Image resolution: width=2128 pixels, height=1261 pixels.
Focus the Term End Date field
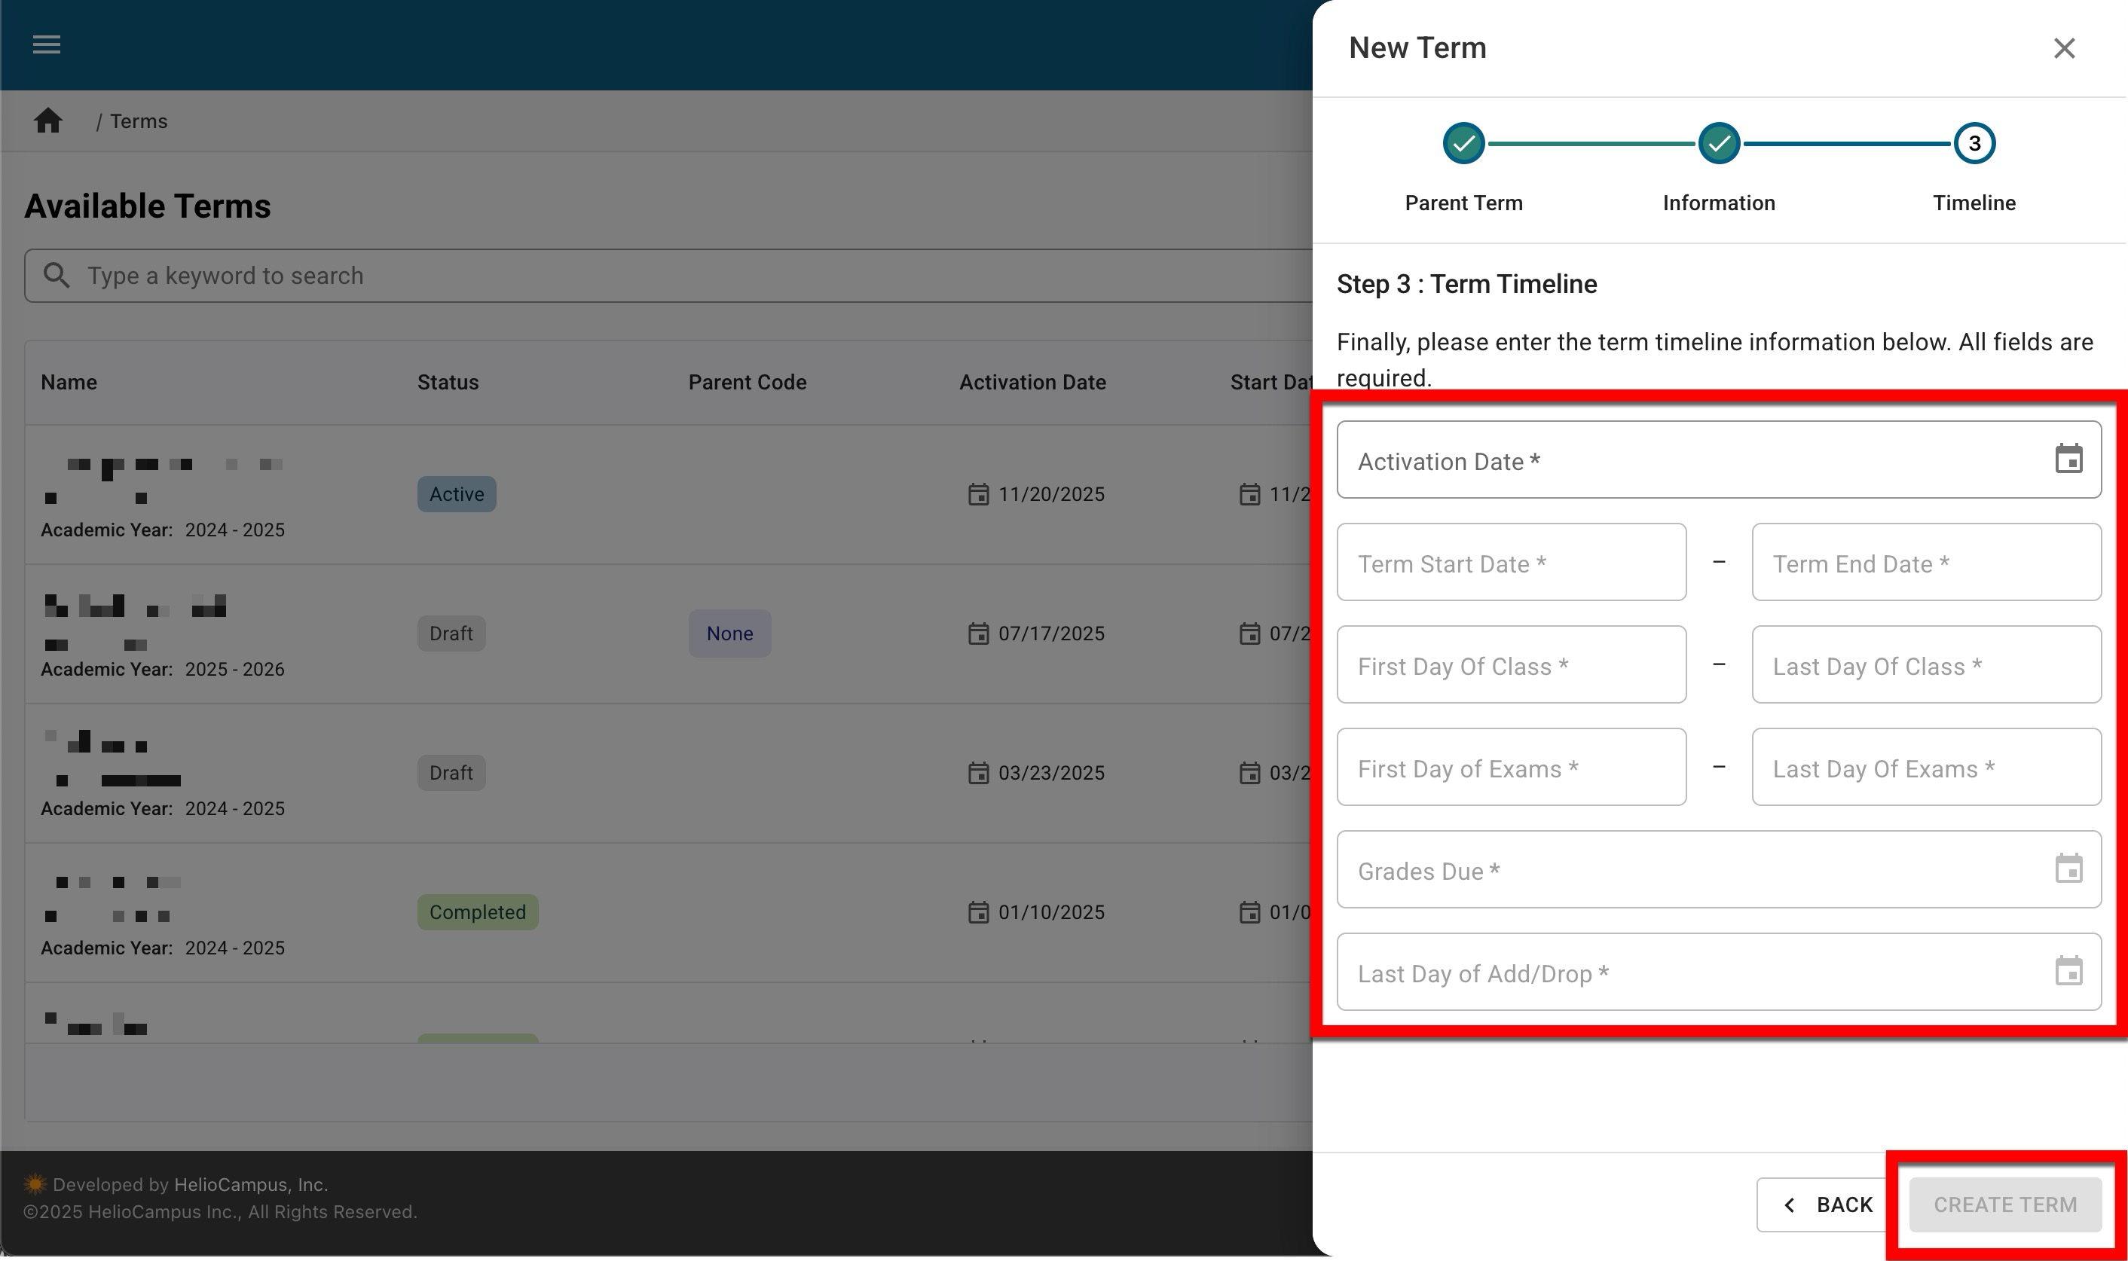coord(1926,563)
